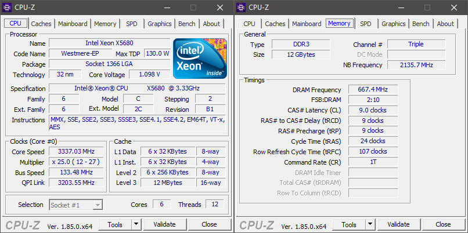Click Bus Speed value 133.48 MHz
This screenshot has height=233, width=468.
[76, 172]
